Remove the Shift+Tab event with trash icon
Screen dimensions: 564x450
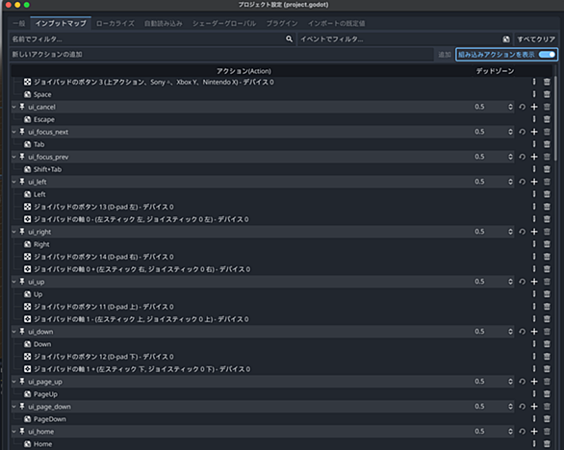(x=547, y=169)
